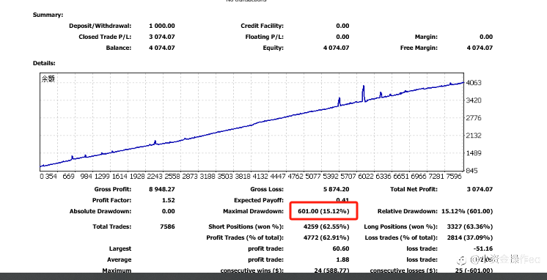Screen dimensions: 547x280
Task: Select the Free Margin value 4 074.07
Action: 480,48
